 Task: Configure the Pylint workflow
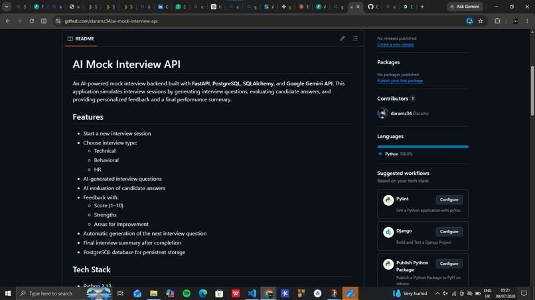pos(449,199)
